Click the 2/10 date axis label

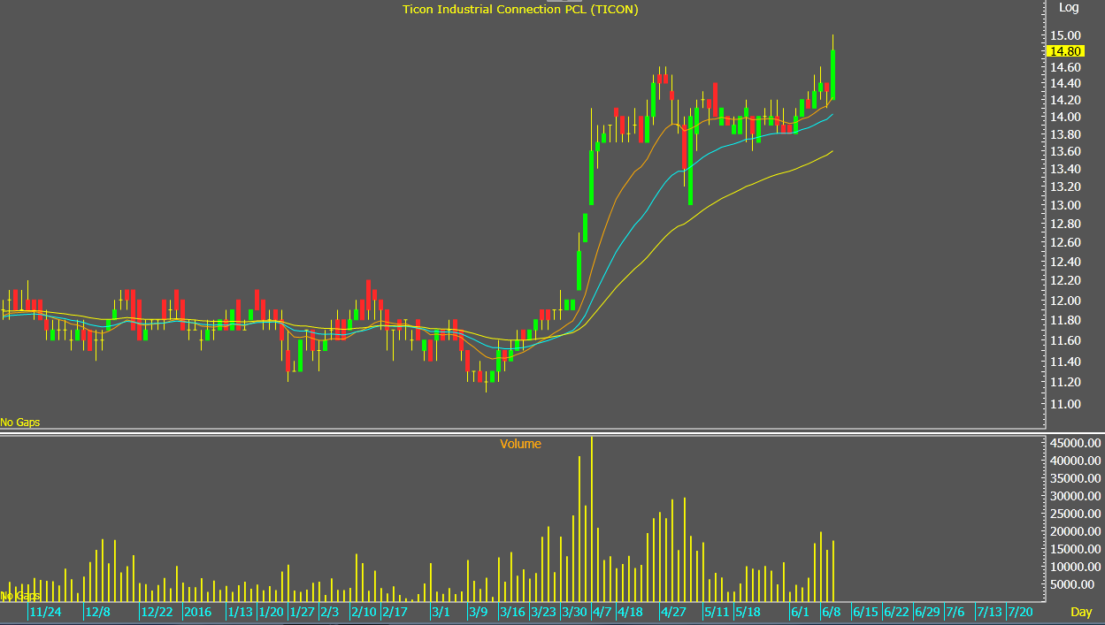364,612
